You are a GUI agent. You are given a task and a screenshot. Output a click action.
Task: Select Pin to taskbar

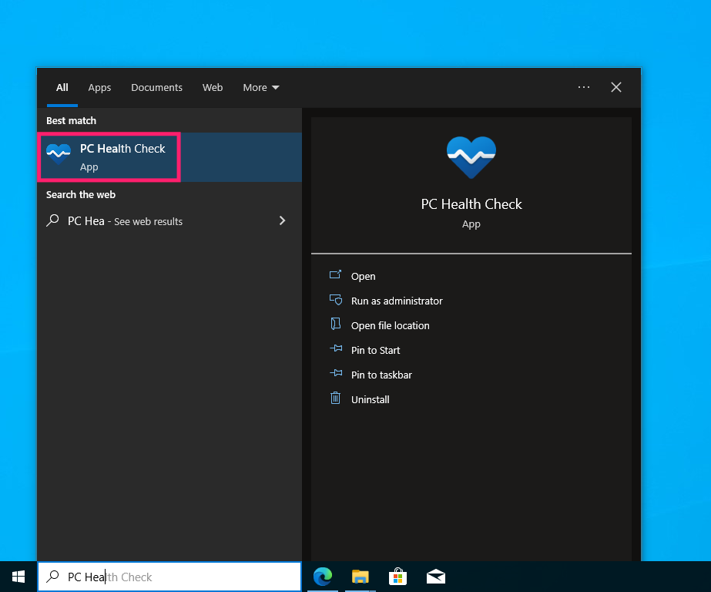(x=381, y=375)
